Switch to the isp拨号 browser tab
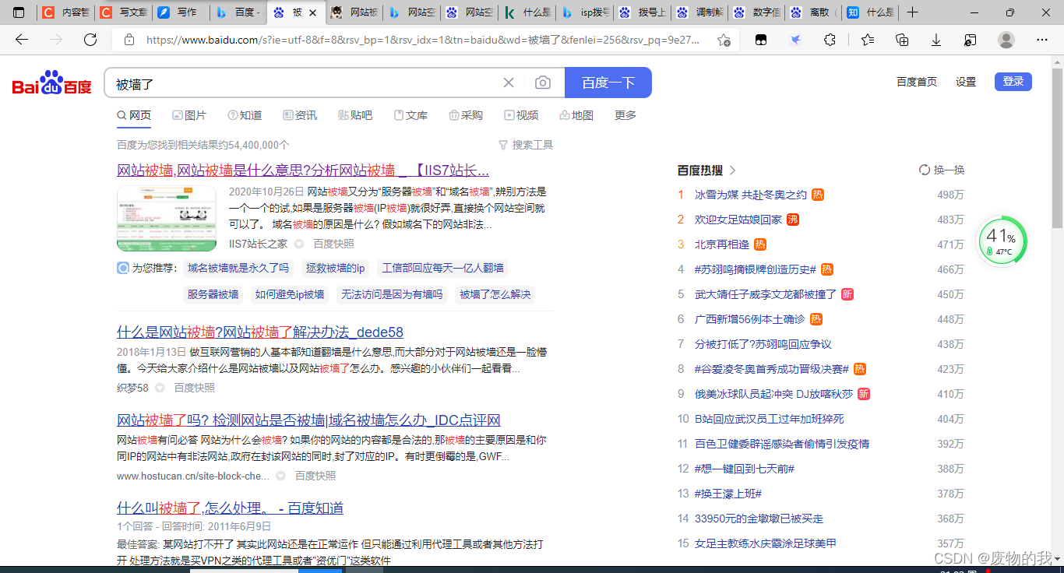This screenshot has width=1064, height=573. coord(586,12)
